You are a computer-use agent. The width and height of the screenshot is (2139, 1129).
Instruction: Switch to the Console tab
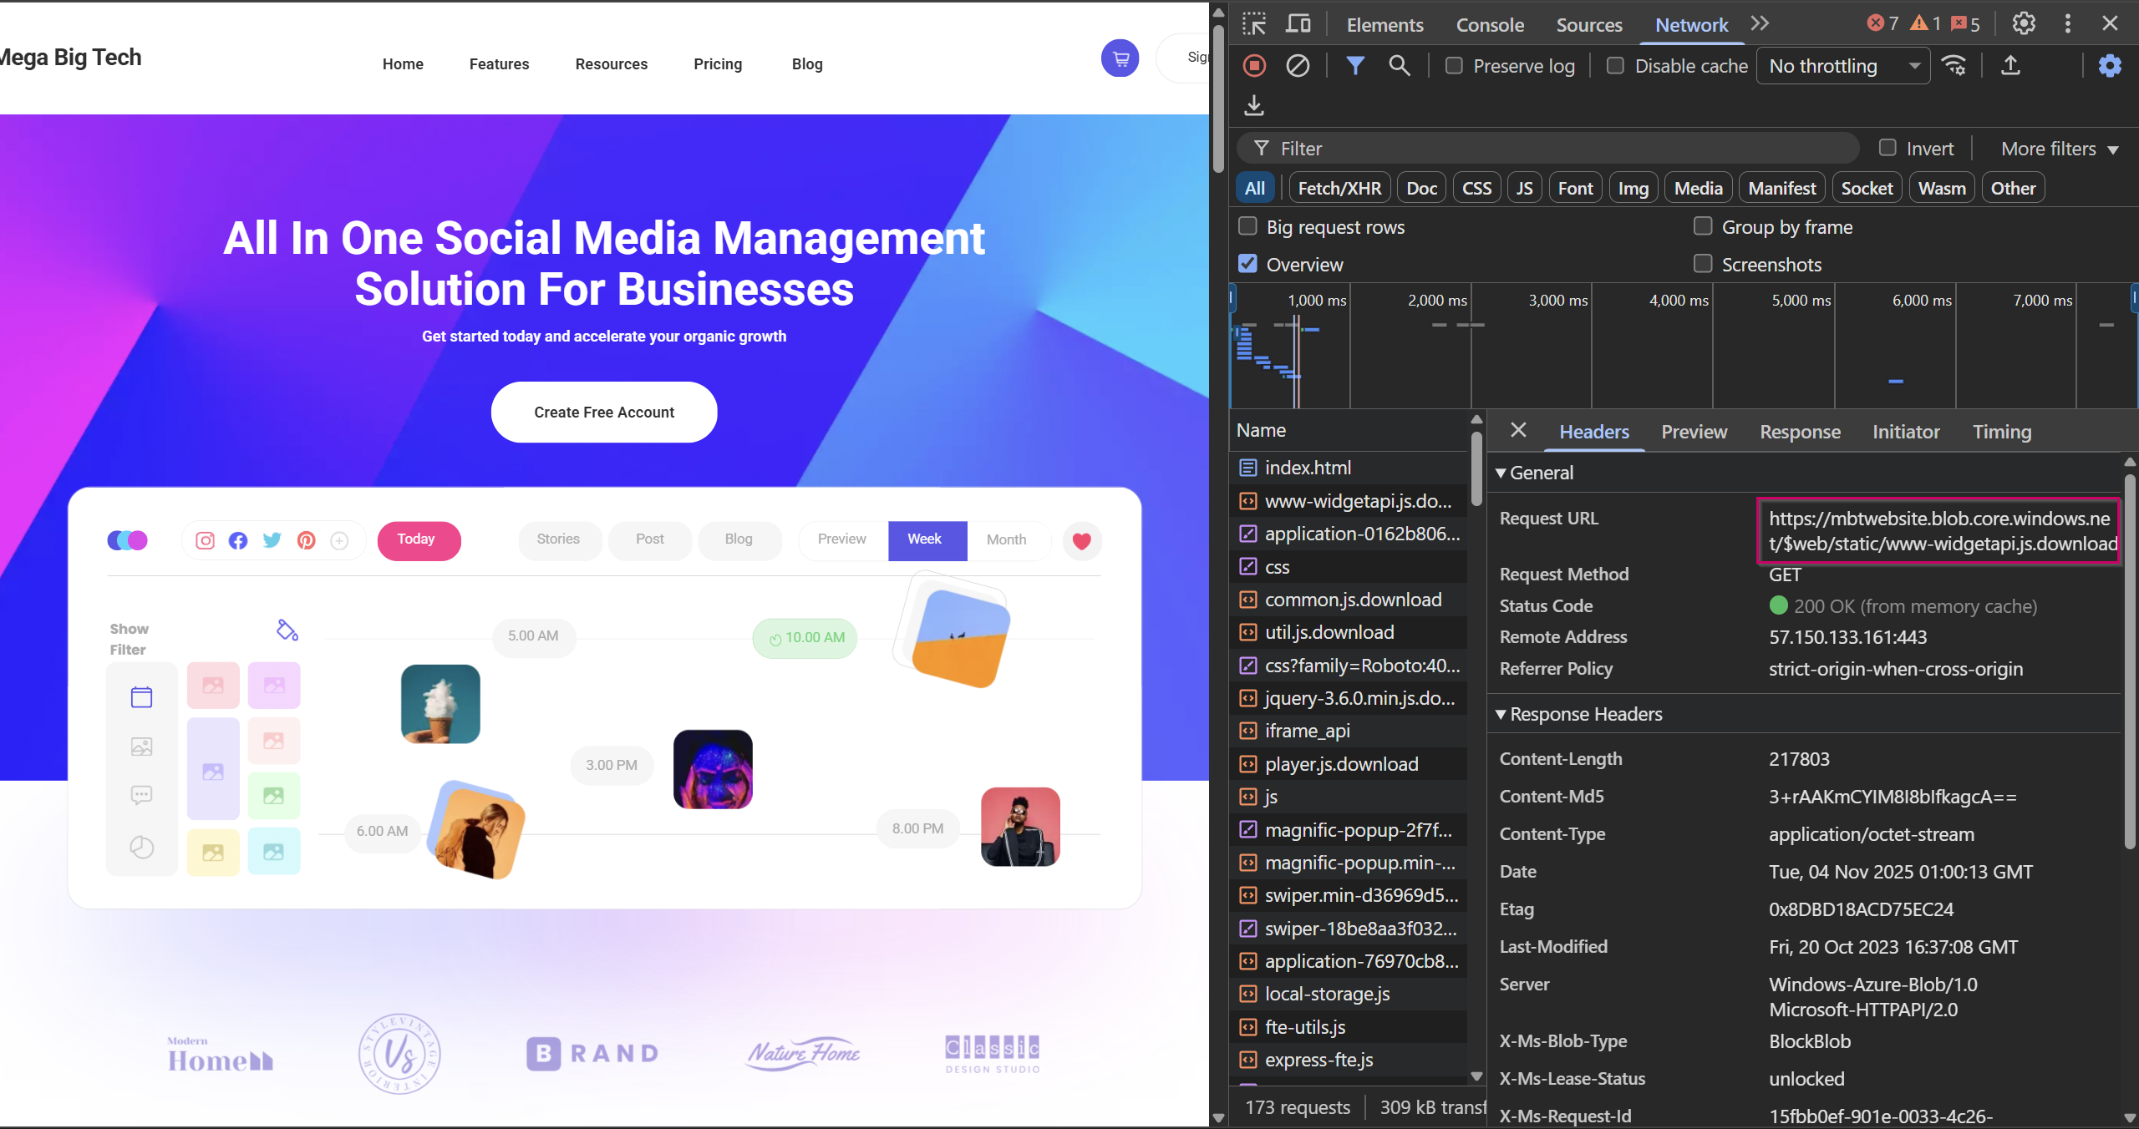(x=1490, y=25)
